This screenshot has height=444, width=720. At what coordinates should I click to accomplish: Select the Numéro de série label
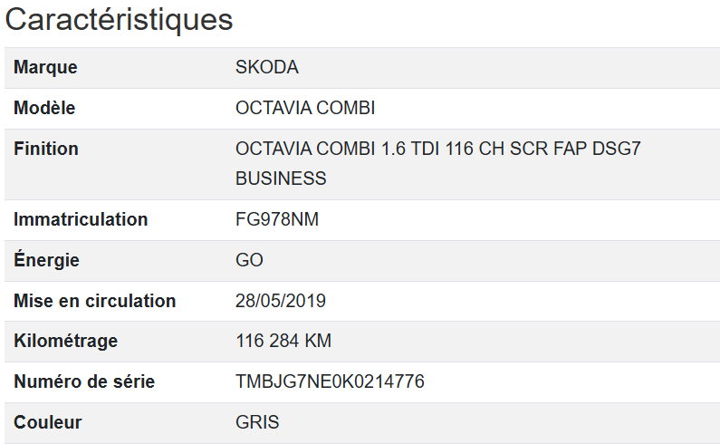(x=84, y=381)
